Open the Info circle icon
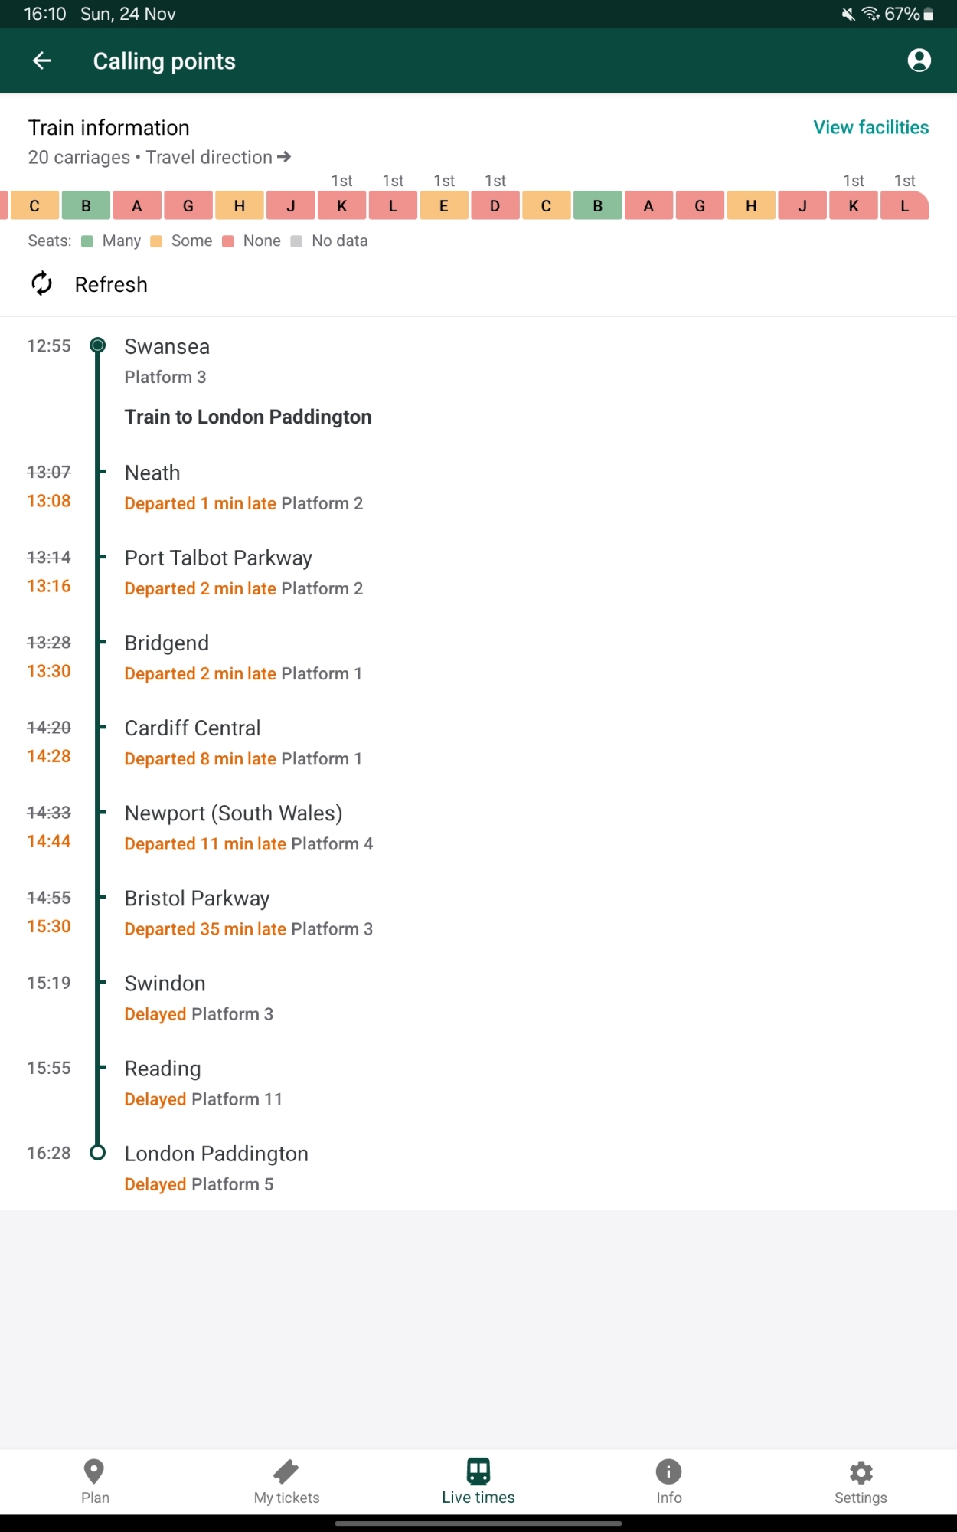 pyautogui.click(x=668, y=1471)
